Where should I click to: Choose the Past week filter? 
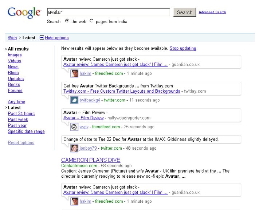click(x=18, y=120)
